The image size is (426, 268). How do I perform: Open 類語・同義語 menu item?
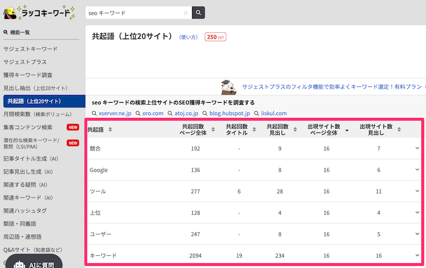20,224
